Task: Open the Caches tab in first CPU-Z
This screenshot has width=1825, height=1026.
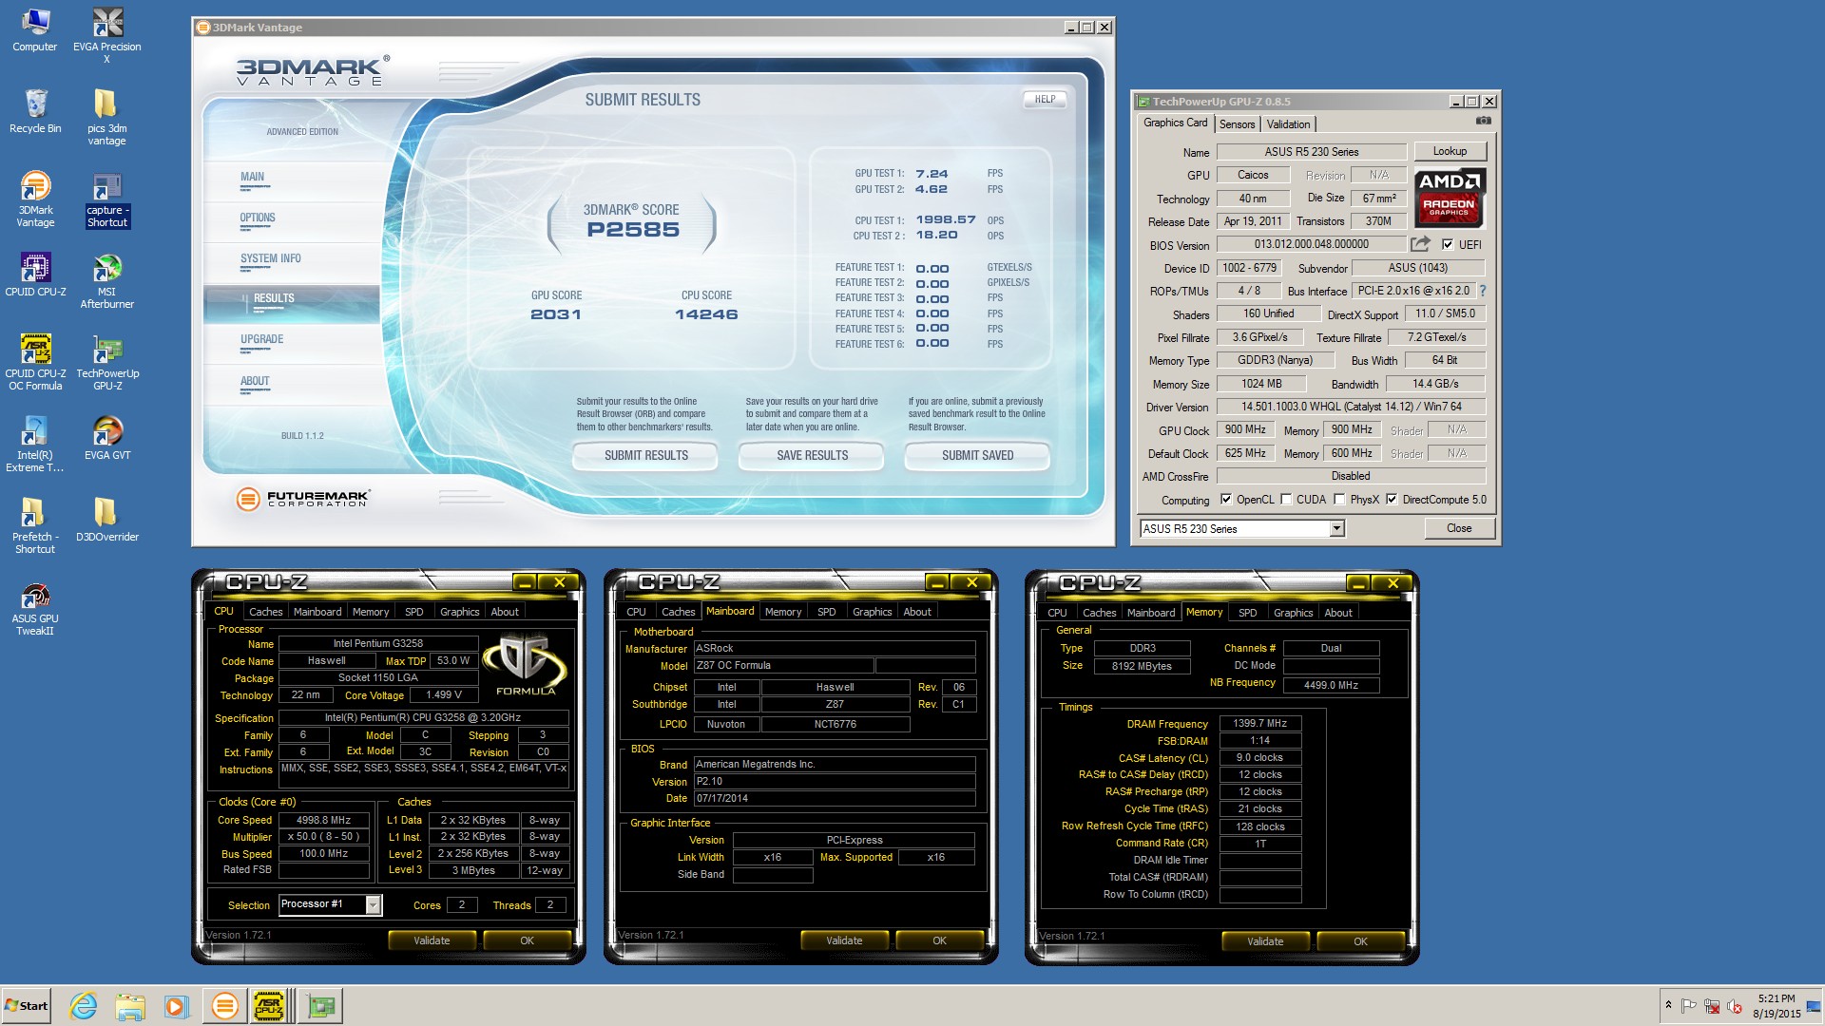Action: (265, 612)
